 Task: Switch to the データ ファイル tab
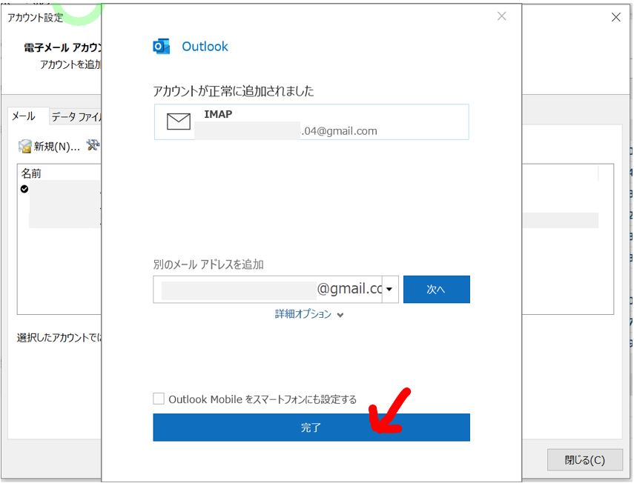pyautogui.click(x=76, y=117)
